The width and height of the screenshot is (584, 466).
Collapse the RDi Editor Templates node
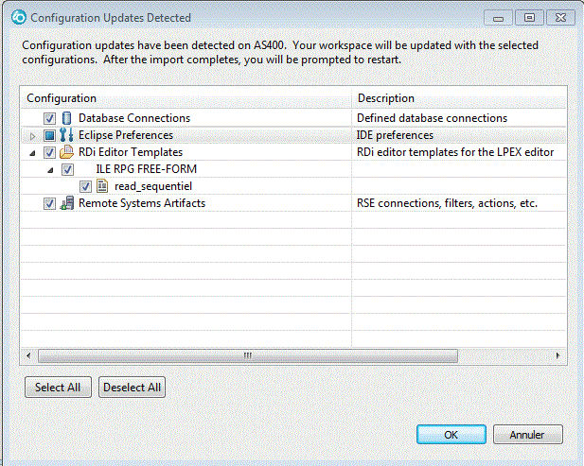33,153
